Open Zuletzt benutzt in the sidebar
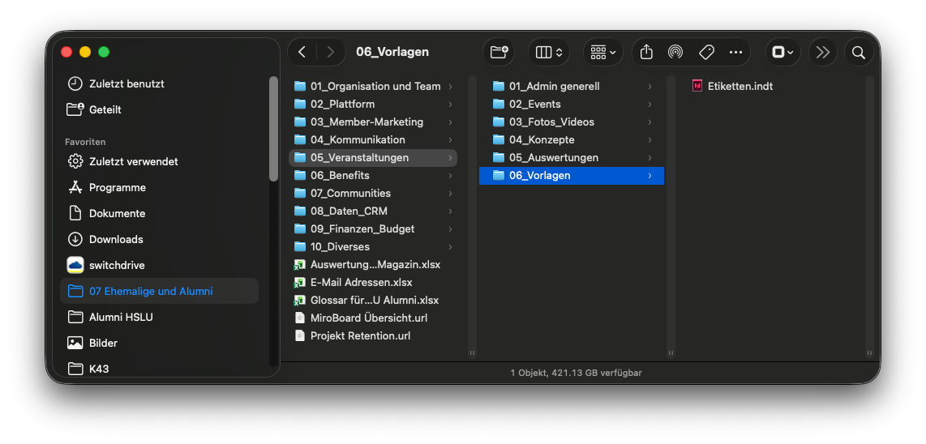 [x=126, y=83]
